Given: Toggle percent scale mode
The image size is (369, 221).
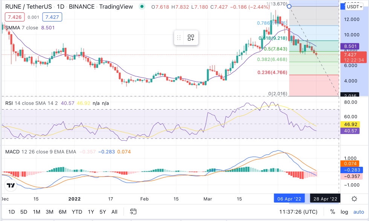Looking at the screenshot, I should (332, 212).
